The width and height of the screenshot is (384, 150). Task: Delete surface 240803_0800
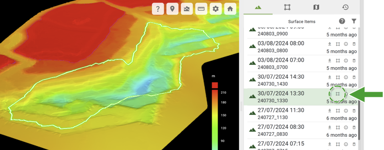pos(354,44)
